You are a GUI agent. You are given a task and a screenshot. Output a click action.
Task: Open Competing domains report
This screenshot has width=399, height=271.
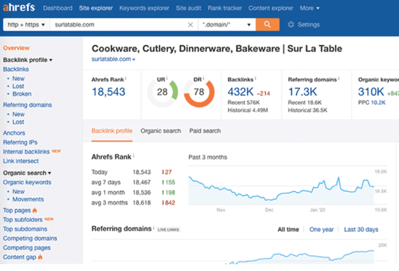pos(30,238)
